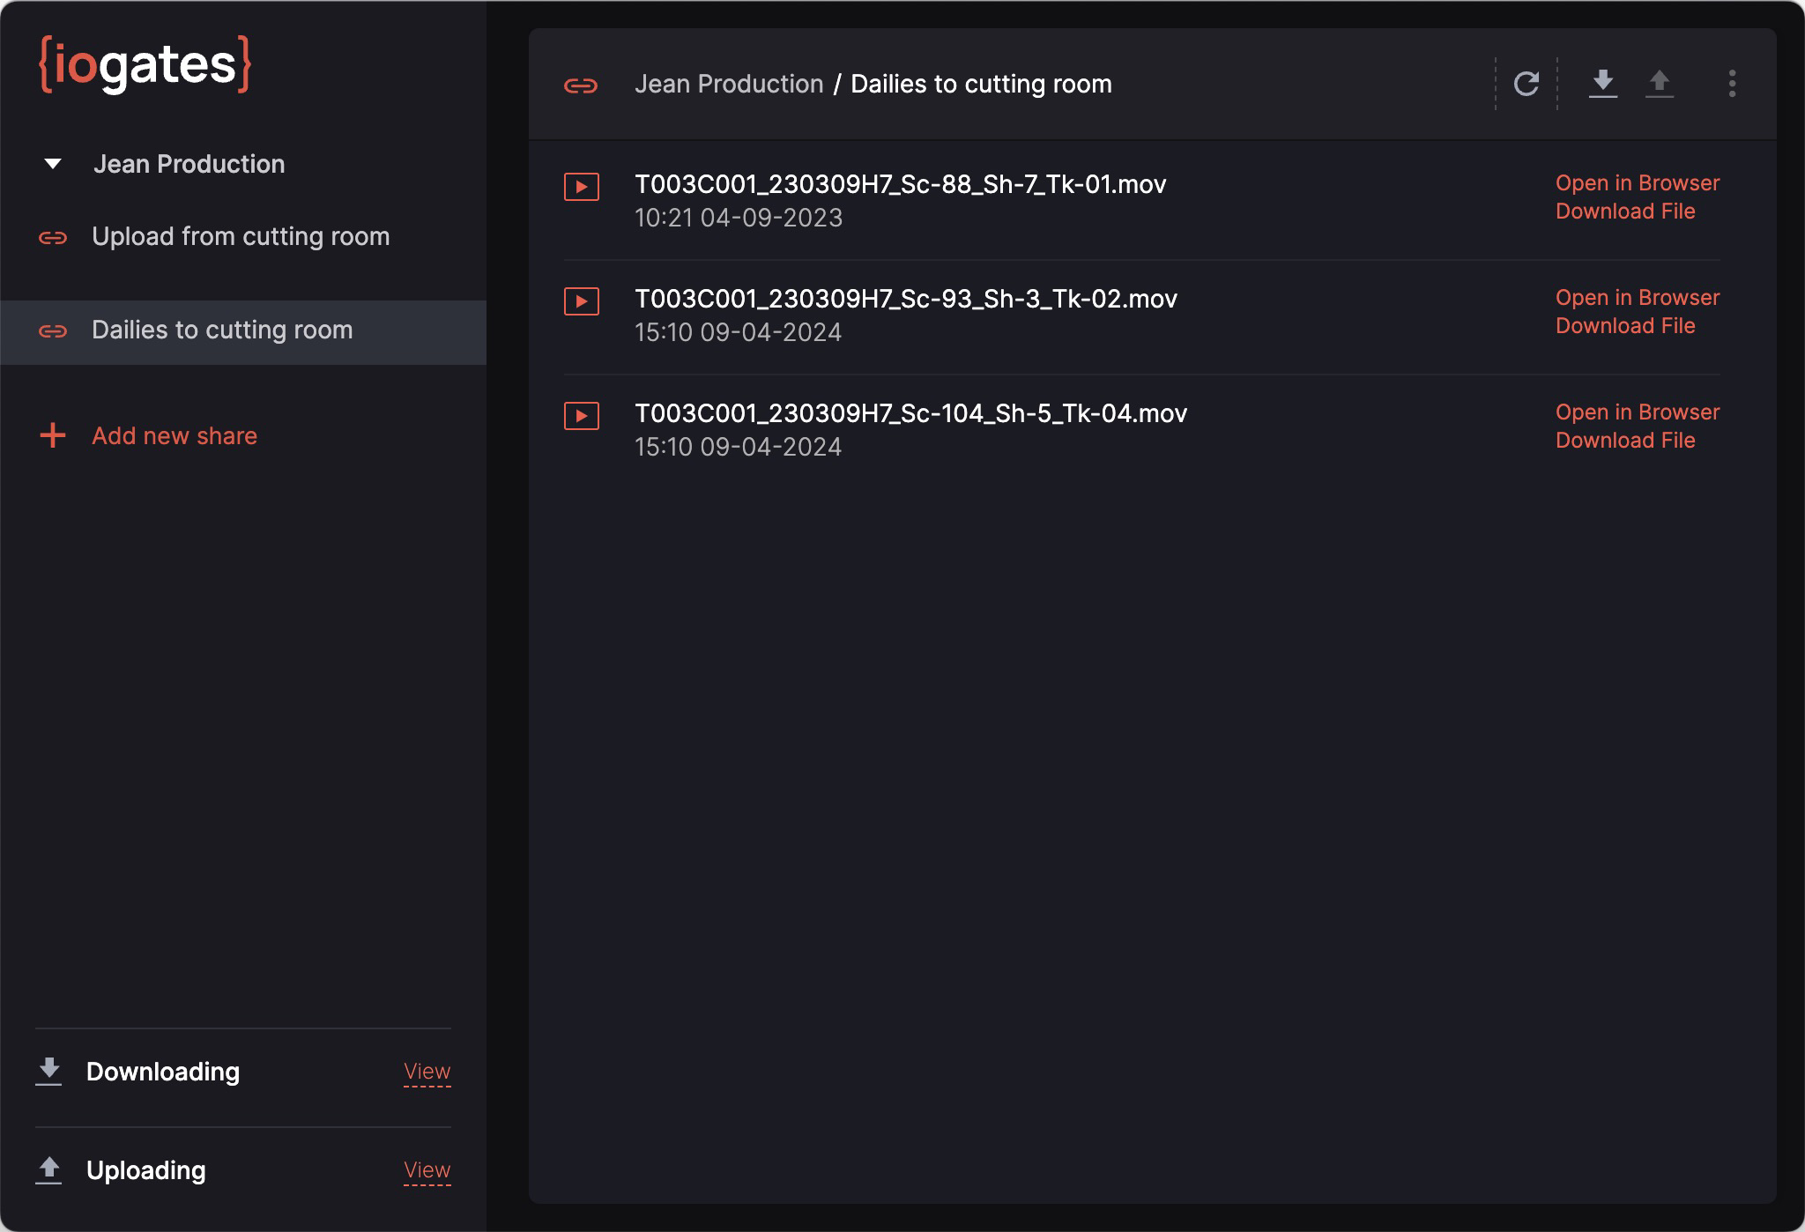View current uploading transfers

(x=427, y=1170)
